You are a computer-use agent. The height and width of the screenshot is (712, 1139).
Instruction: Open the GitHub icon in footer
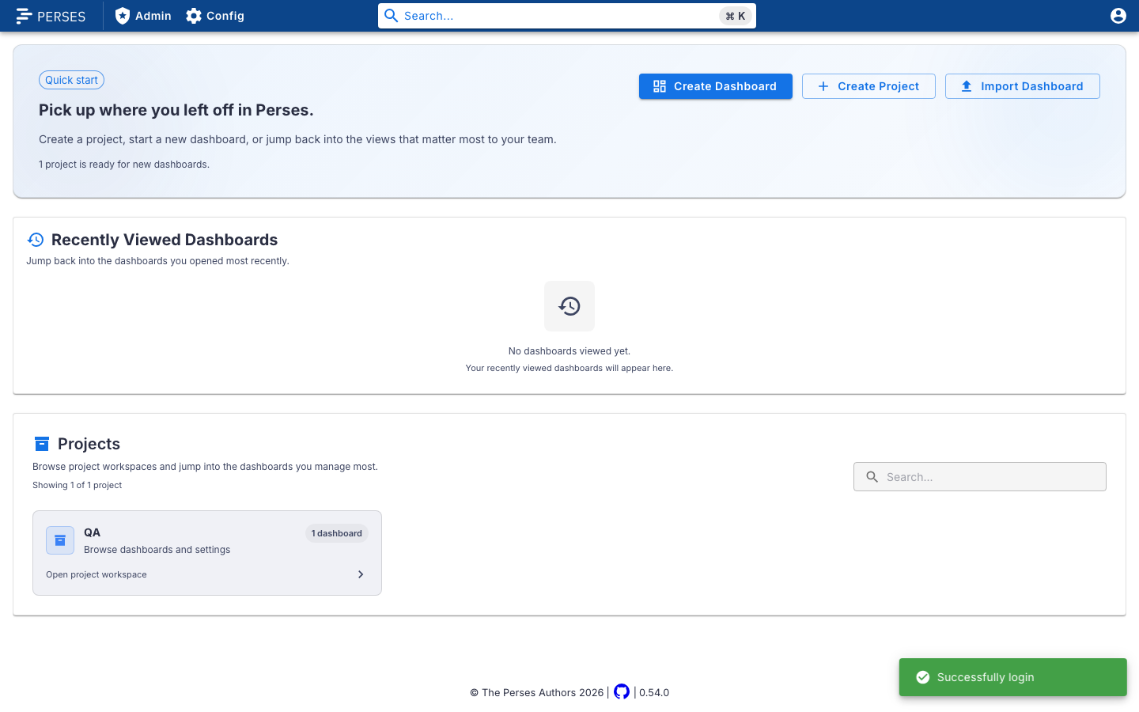click(x=622, y=691)
